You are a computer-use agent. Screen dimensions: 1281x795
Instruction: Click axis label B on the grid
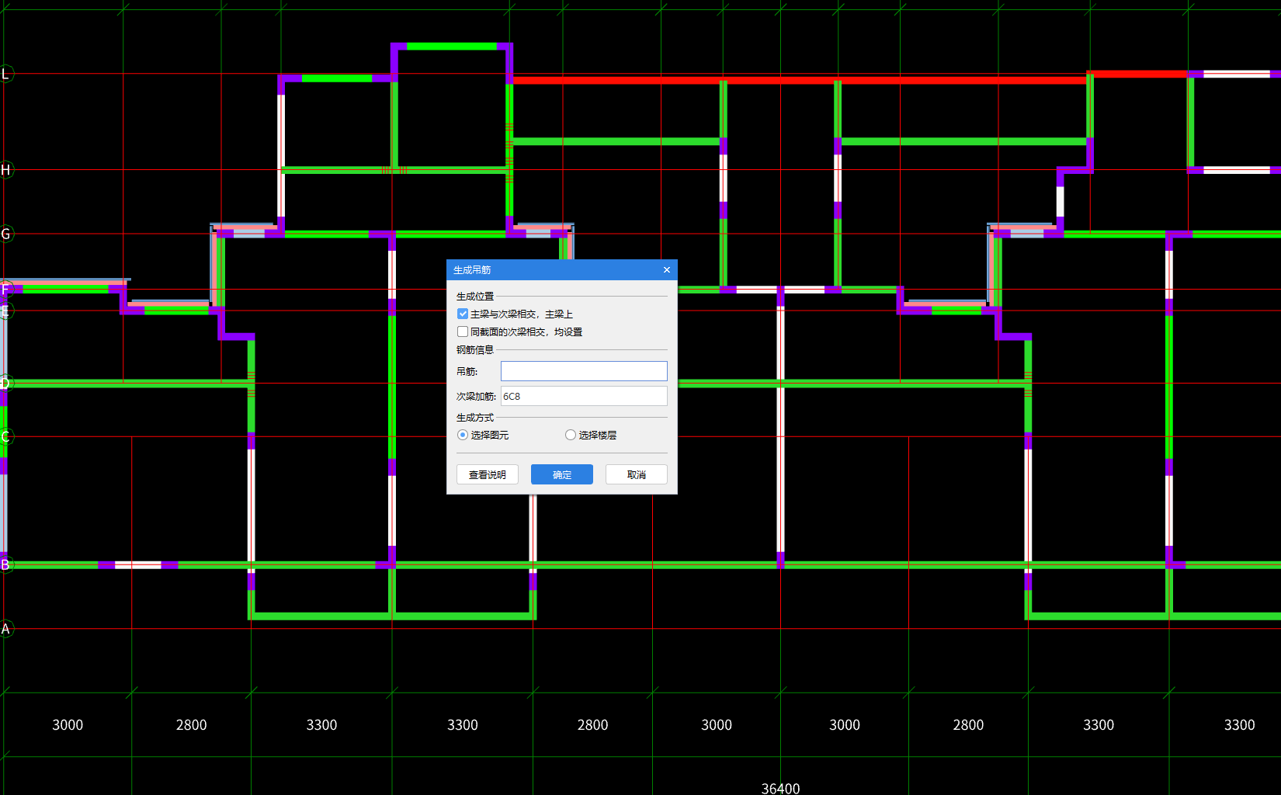click(x=5, y=564)
